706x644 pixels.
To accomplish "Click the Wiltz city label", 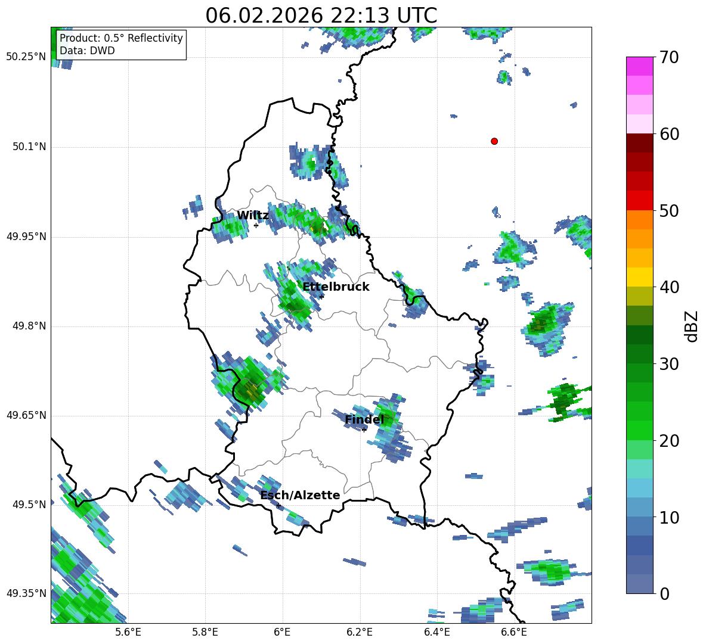I will pyautogui.click(x=253, y=216).
